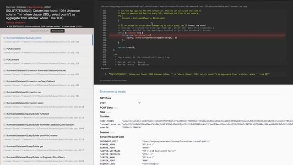Select the Connection select stack frame
The width and height of the screenshot is (293, 165).
coord(46,105)
